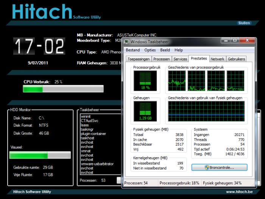The height and width of the screenshot is (199, 265).
Task: Click the Gebruikte ruimte 29 GB value
Action: [48, 168]
